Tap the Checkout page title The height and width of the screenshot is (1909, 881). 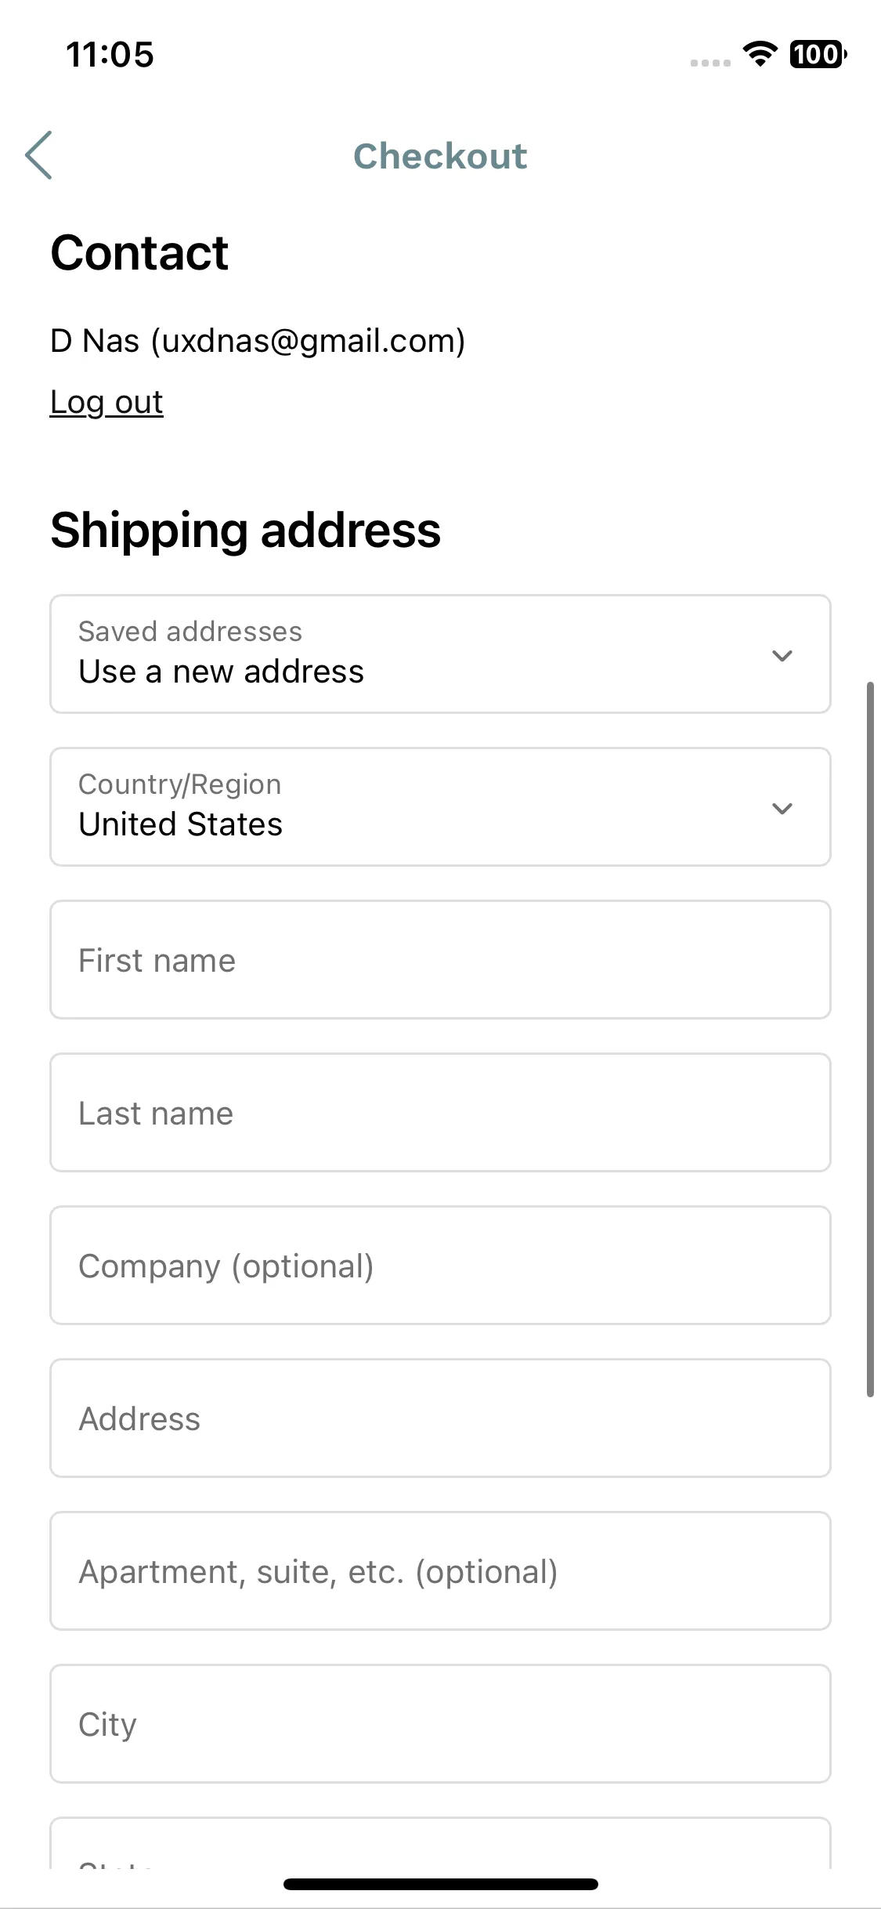click(x=440, y=156)
